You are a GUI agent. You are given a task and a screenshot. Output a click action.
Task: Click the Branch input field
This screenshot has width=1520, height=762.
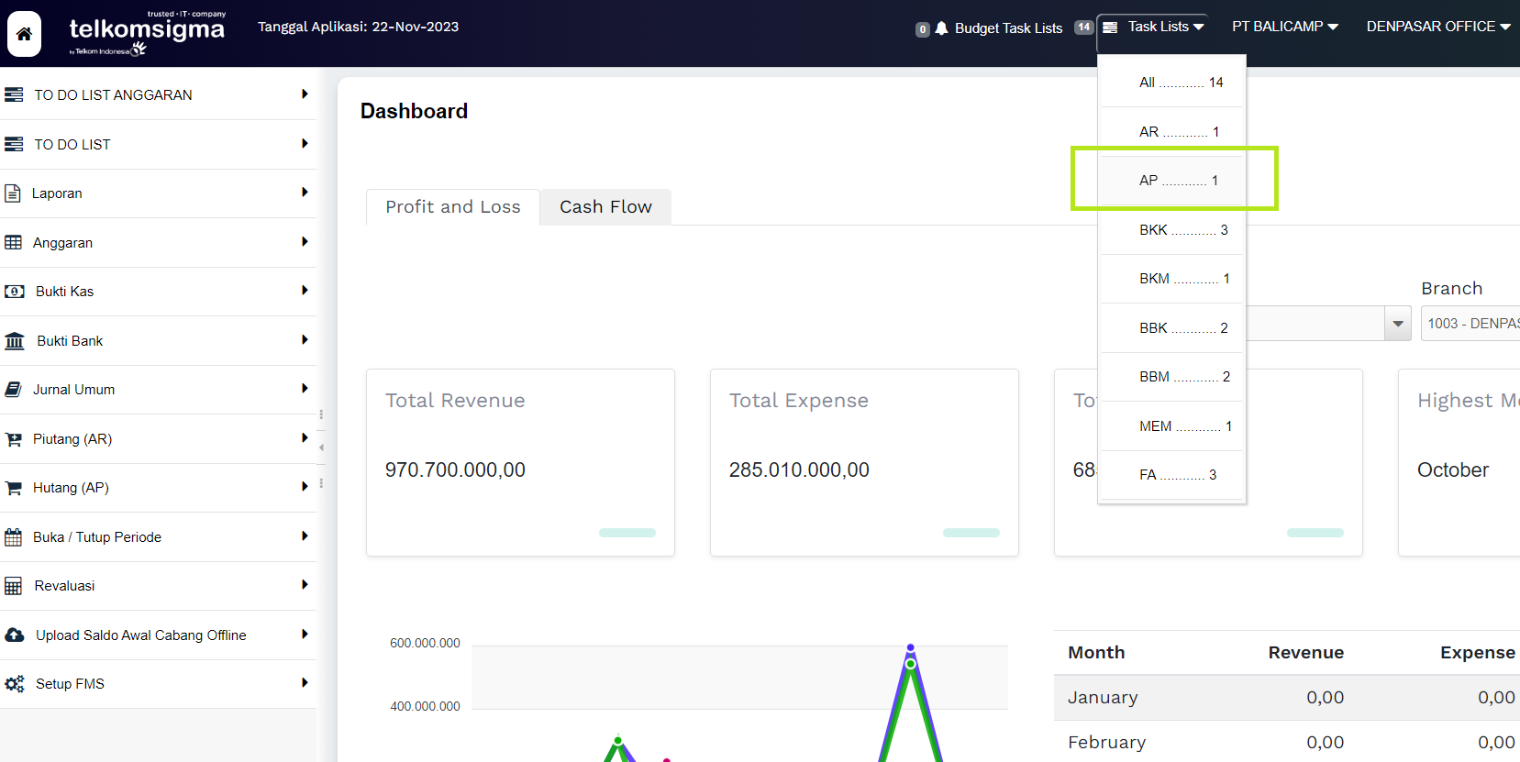(x=1470, y=324)
